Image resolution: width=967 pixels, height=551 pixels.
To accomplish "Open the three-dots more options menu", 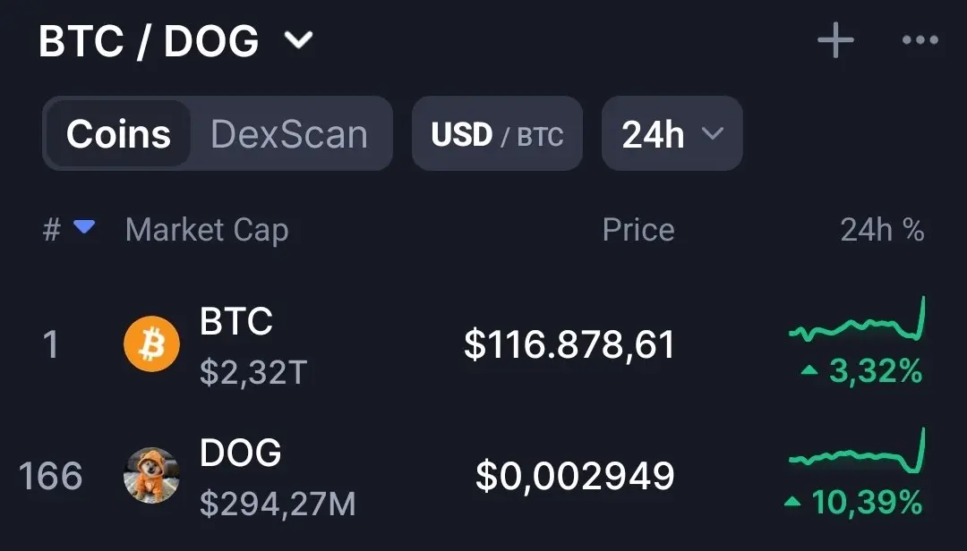I will [x=920, y=40].
